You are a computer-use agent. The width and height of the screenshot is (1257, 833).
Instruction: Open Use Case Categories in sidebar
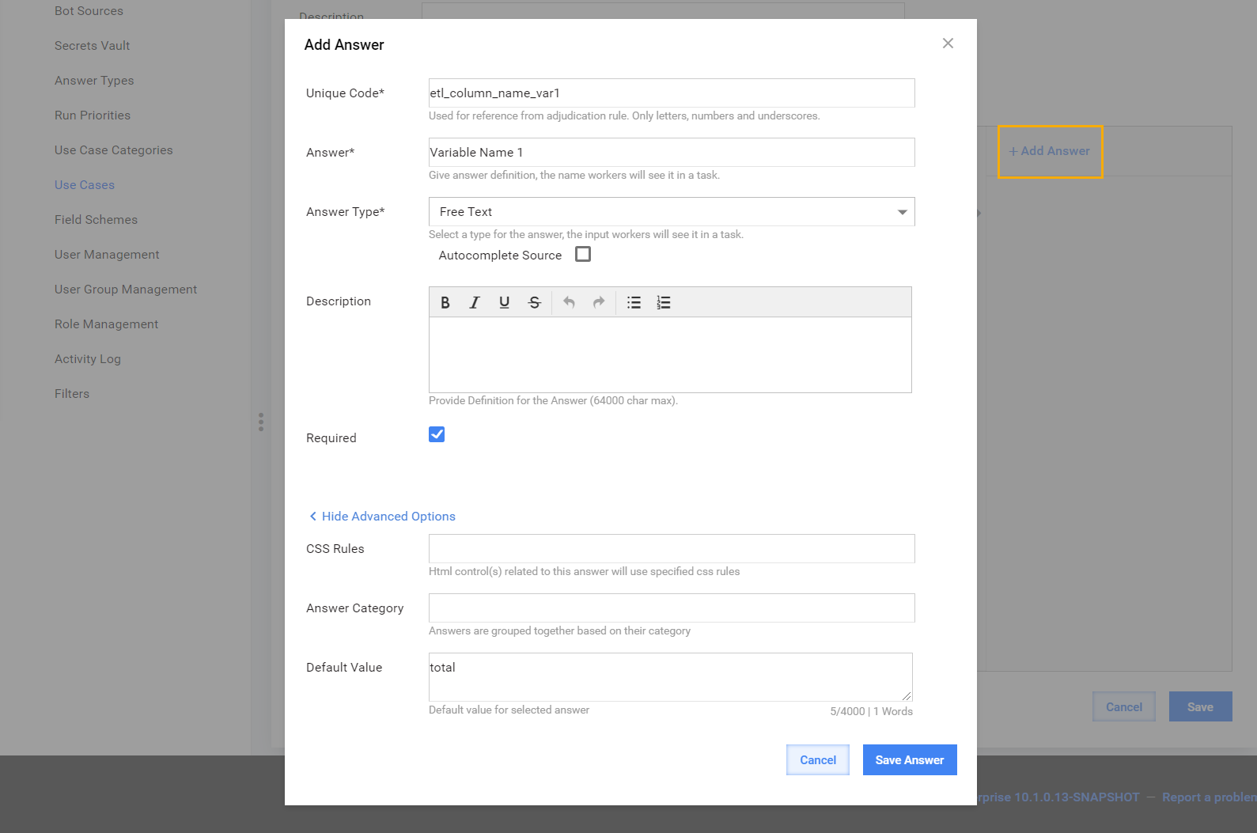tap(113, 150)
